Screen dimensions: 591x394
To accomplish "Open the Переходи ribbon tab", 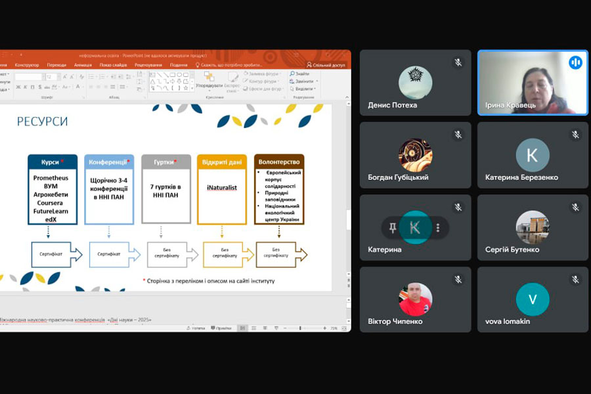I will point(56,65).
